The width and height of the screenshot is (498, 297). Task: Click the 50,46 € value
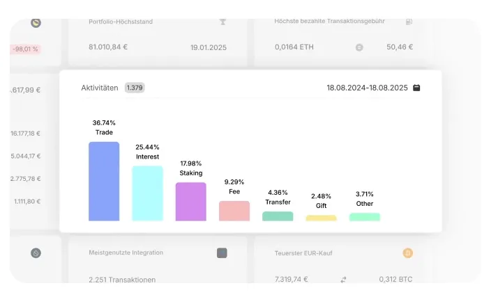(x=400, y=47)
